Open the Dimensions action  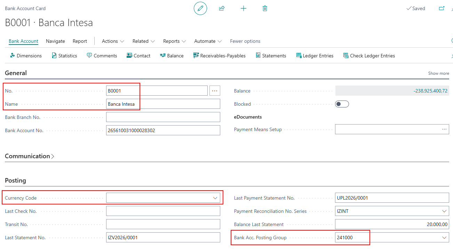(x=26, y=56)
